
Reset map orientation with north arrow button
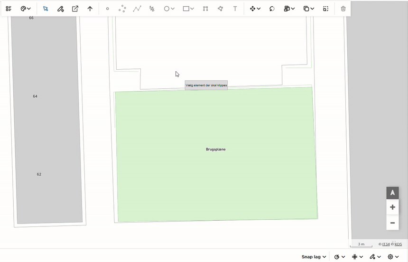392,193
